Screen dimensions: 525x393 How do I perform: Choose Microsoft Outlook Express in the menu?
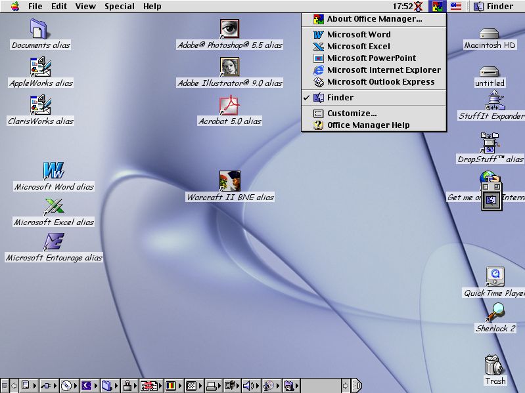(374, 82)
